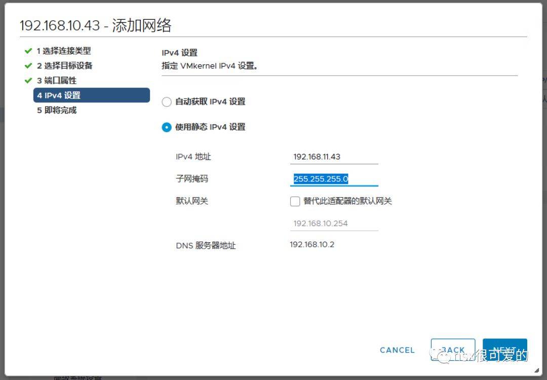This screenshot has width=547, height=380.
Task: Click the gateway field showing 192.168.10.254
Action: (334, 223)
